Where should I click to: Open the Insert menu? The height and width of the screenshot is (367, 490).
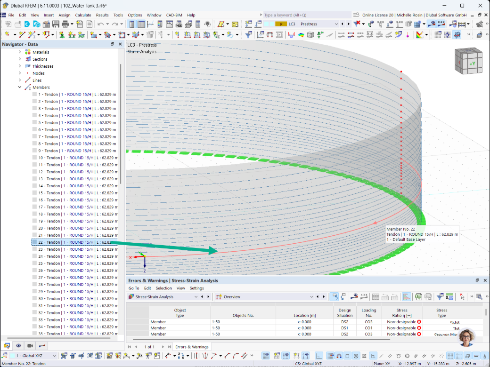[x=49, y=15]
